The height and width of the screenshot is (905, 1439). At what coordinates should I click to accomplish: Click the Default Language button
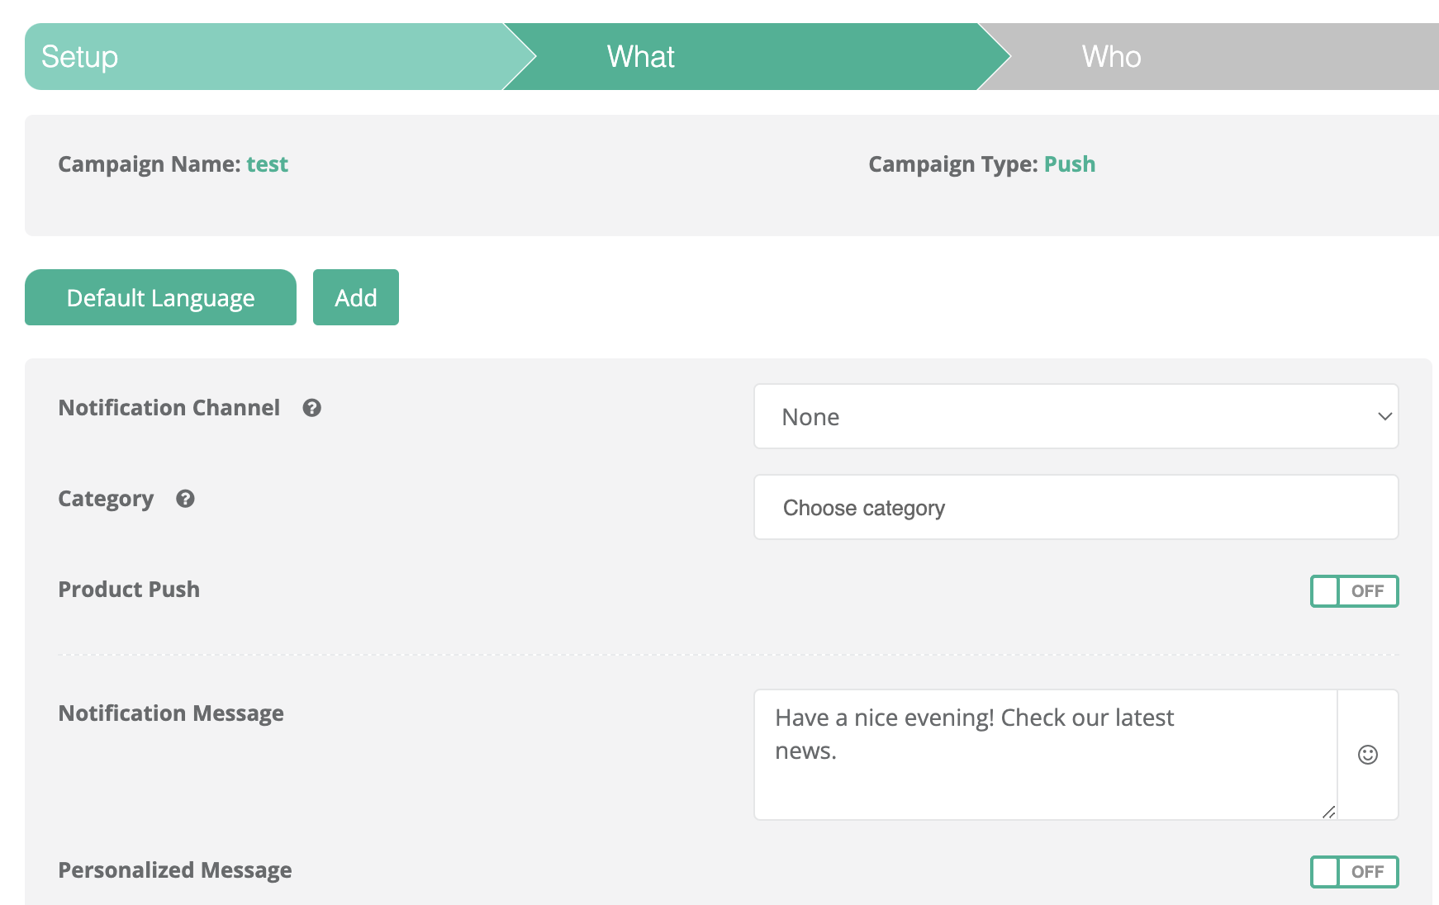[160, 298]
